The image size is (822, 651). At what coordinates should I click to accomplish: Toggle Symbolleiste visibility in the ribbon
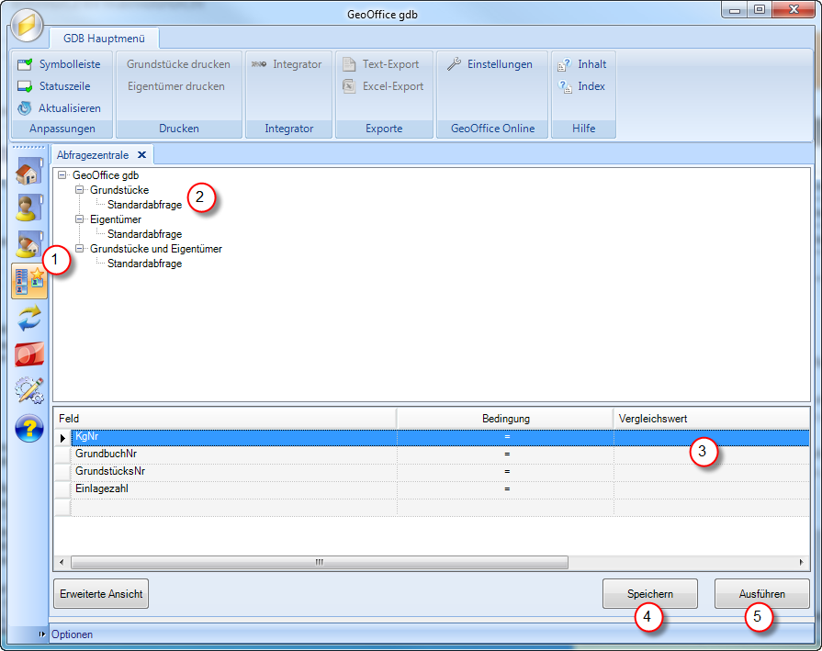(60, 64)
